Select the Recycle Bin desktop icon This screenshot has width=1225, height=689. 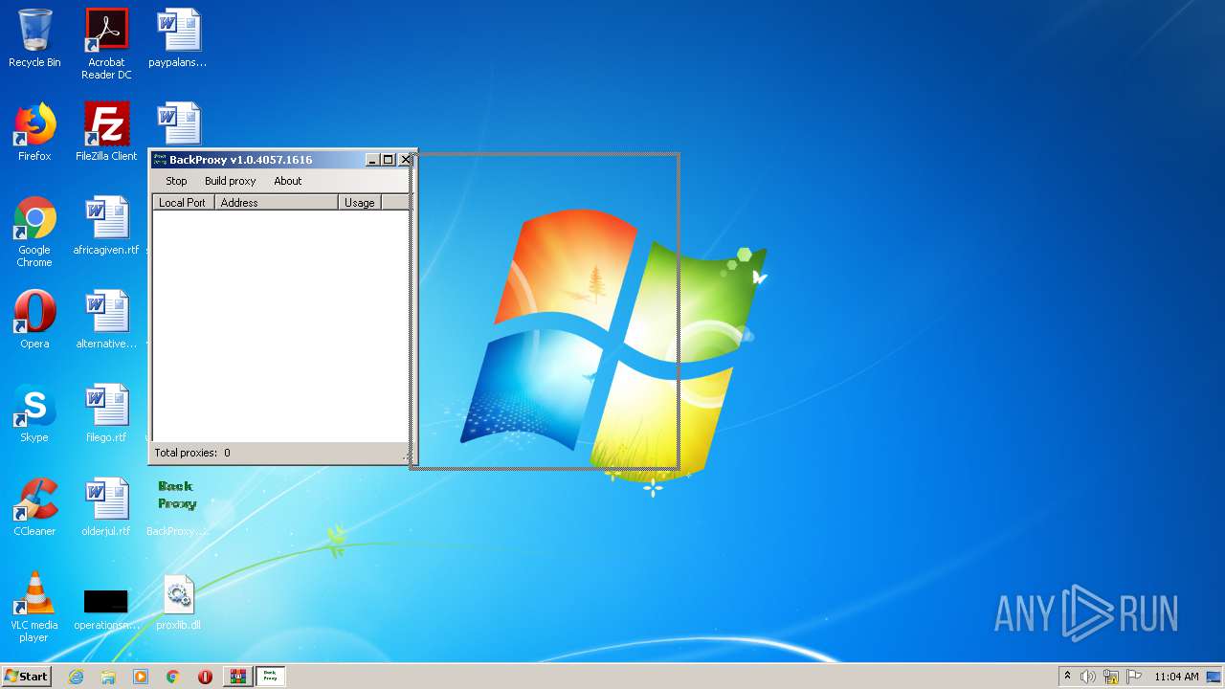pyautogui.click(x=34, y=38)
